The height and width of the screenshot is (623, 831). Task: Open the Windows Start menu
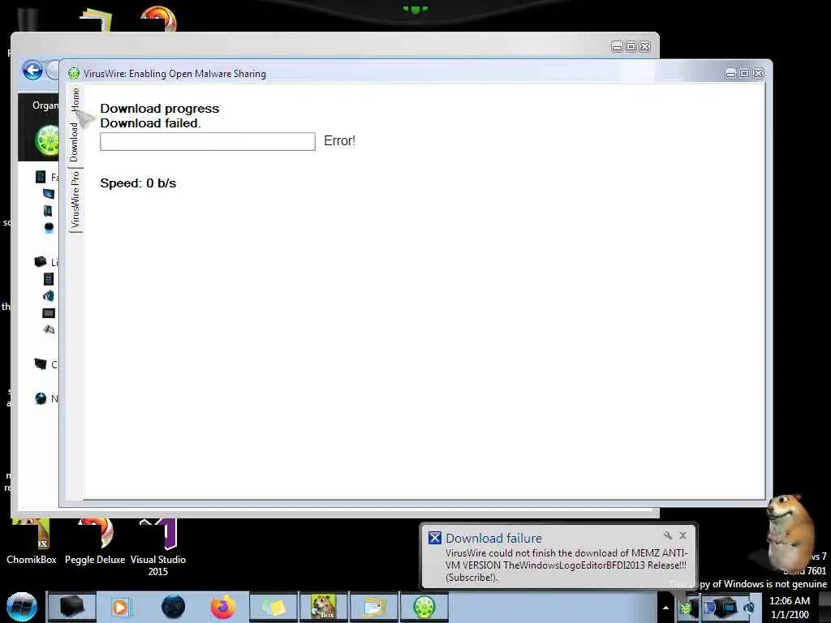pyautogui.click(x=21, y=607)
